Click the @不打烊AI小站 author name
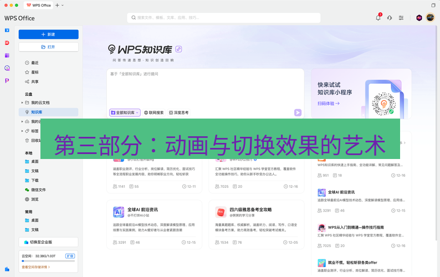The image size is (440, 277). coord(139,216)
